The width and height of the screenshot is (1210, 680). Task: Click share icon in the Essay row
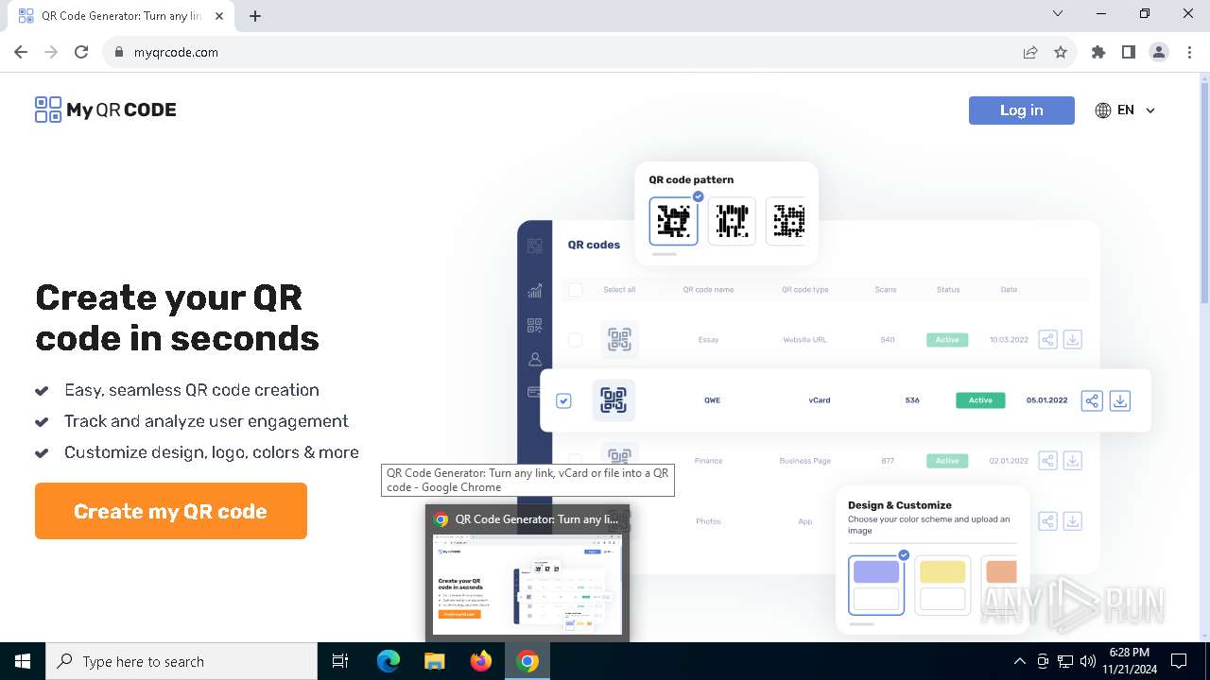coord(1047,339)
